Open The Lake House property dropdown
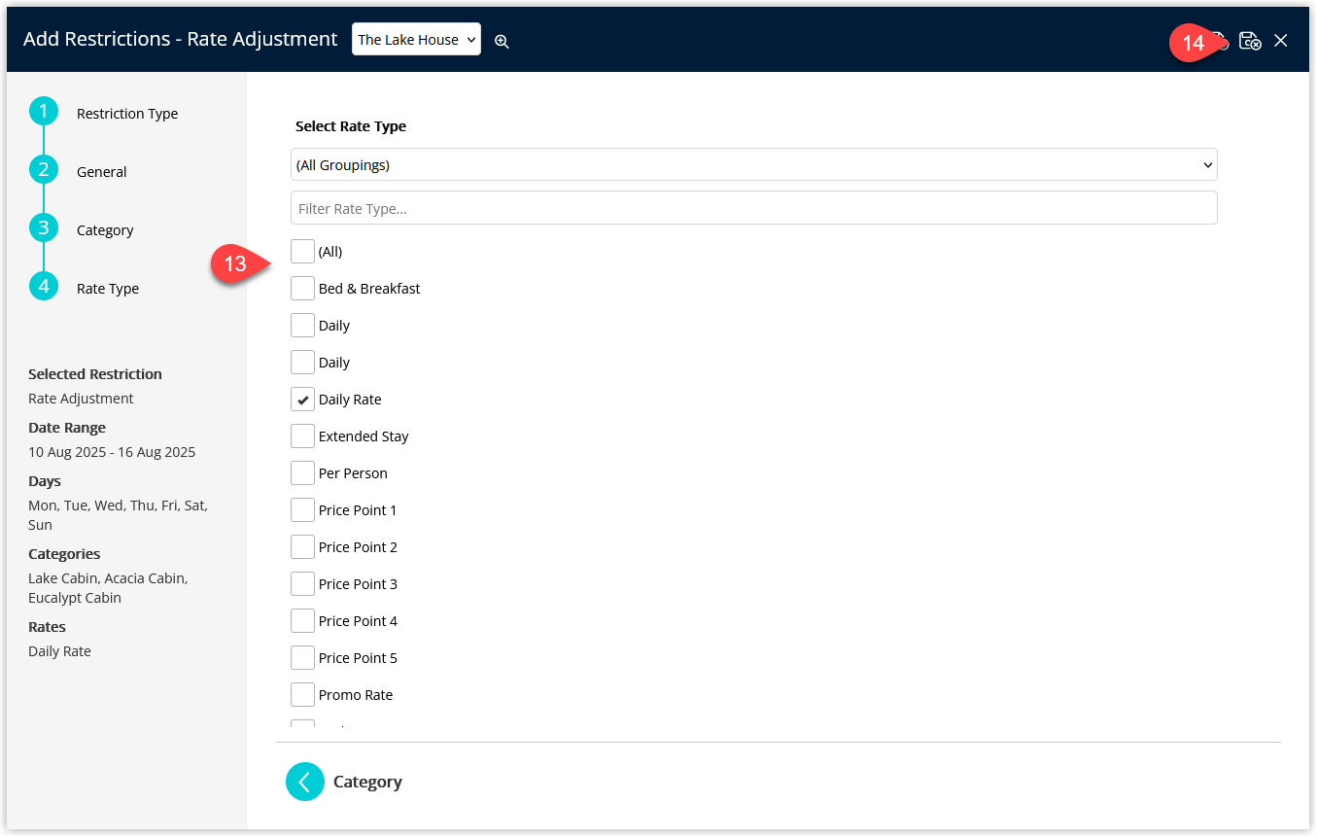1317x837 pixels. 416,40
